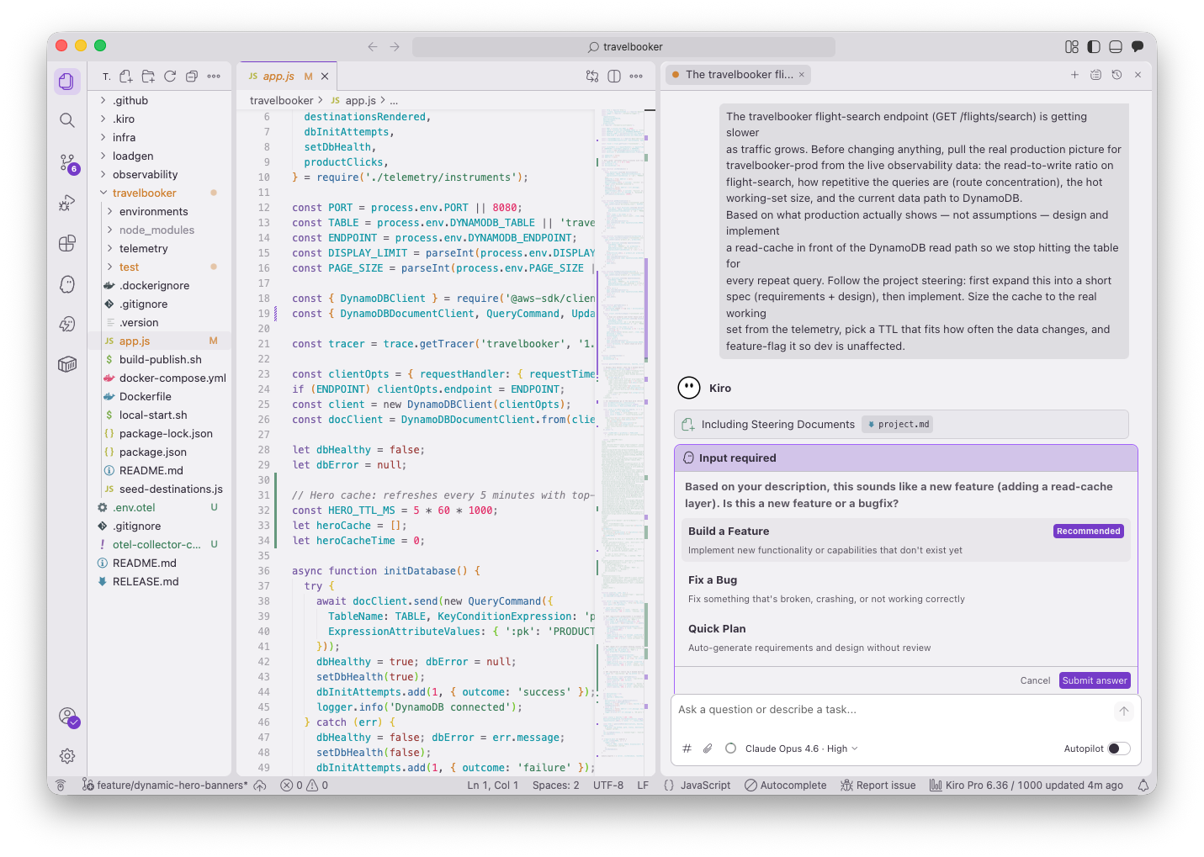Attach a file with paperclip icon
Viewport: 1204px width, 857px height.
[708, 749]
